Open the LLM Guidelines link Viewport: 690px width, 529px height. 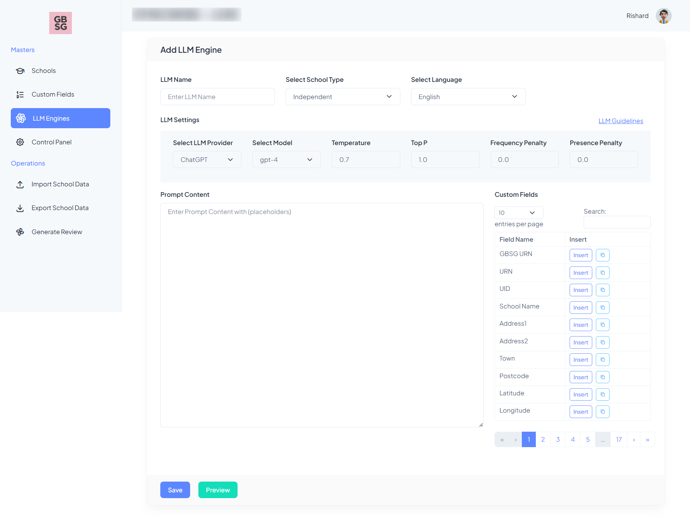[621, 121]
